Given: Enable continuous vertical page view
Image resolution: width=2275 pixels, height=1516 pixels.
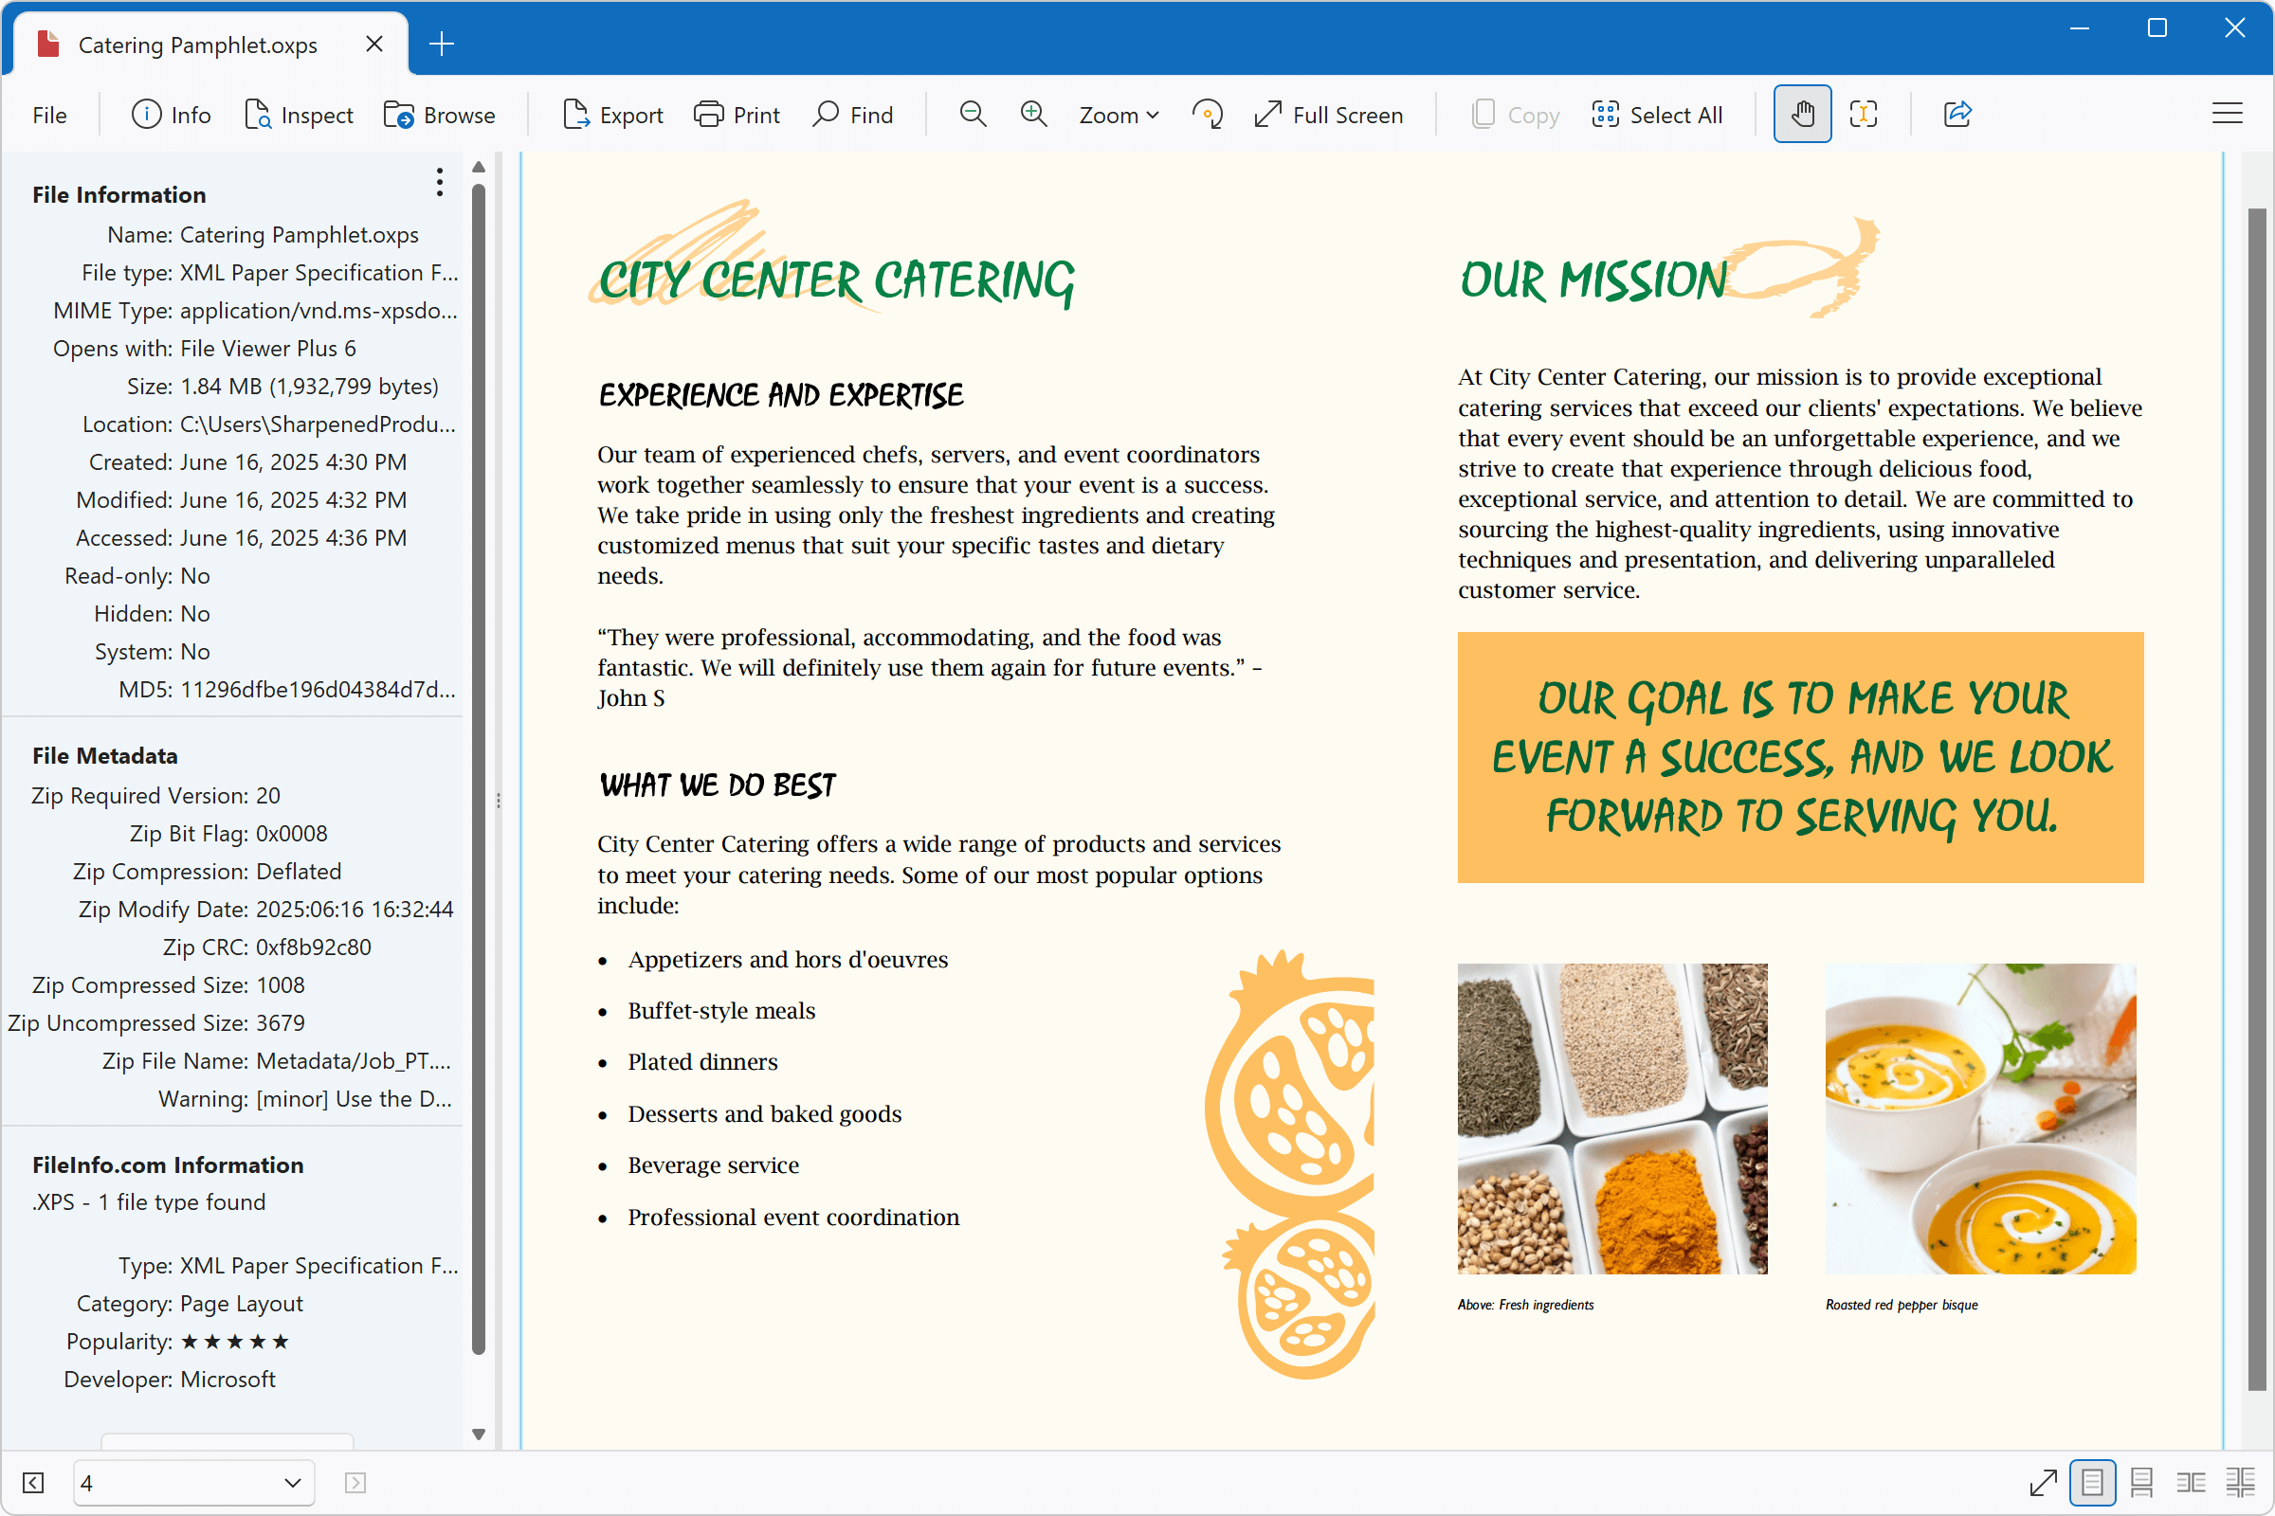Looking at the screenshot, I should [x=2140, y=1482].
